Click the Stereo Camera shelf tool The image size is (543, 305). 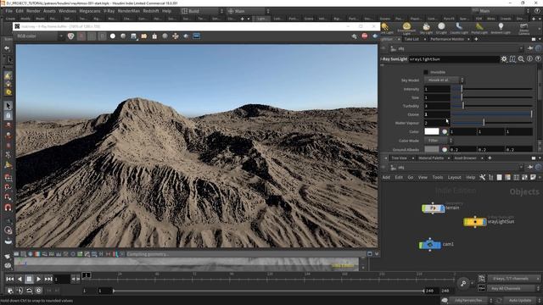coord(524,28)
